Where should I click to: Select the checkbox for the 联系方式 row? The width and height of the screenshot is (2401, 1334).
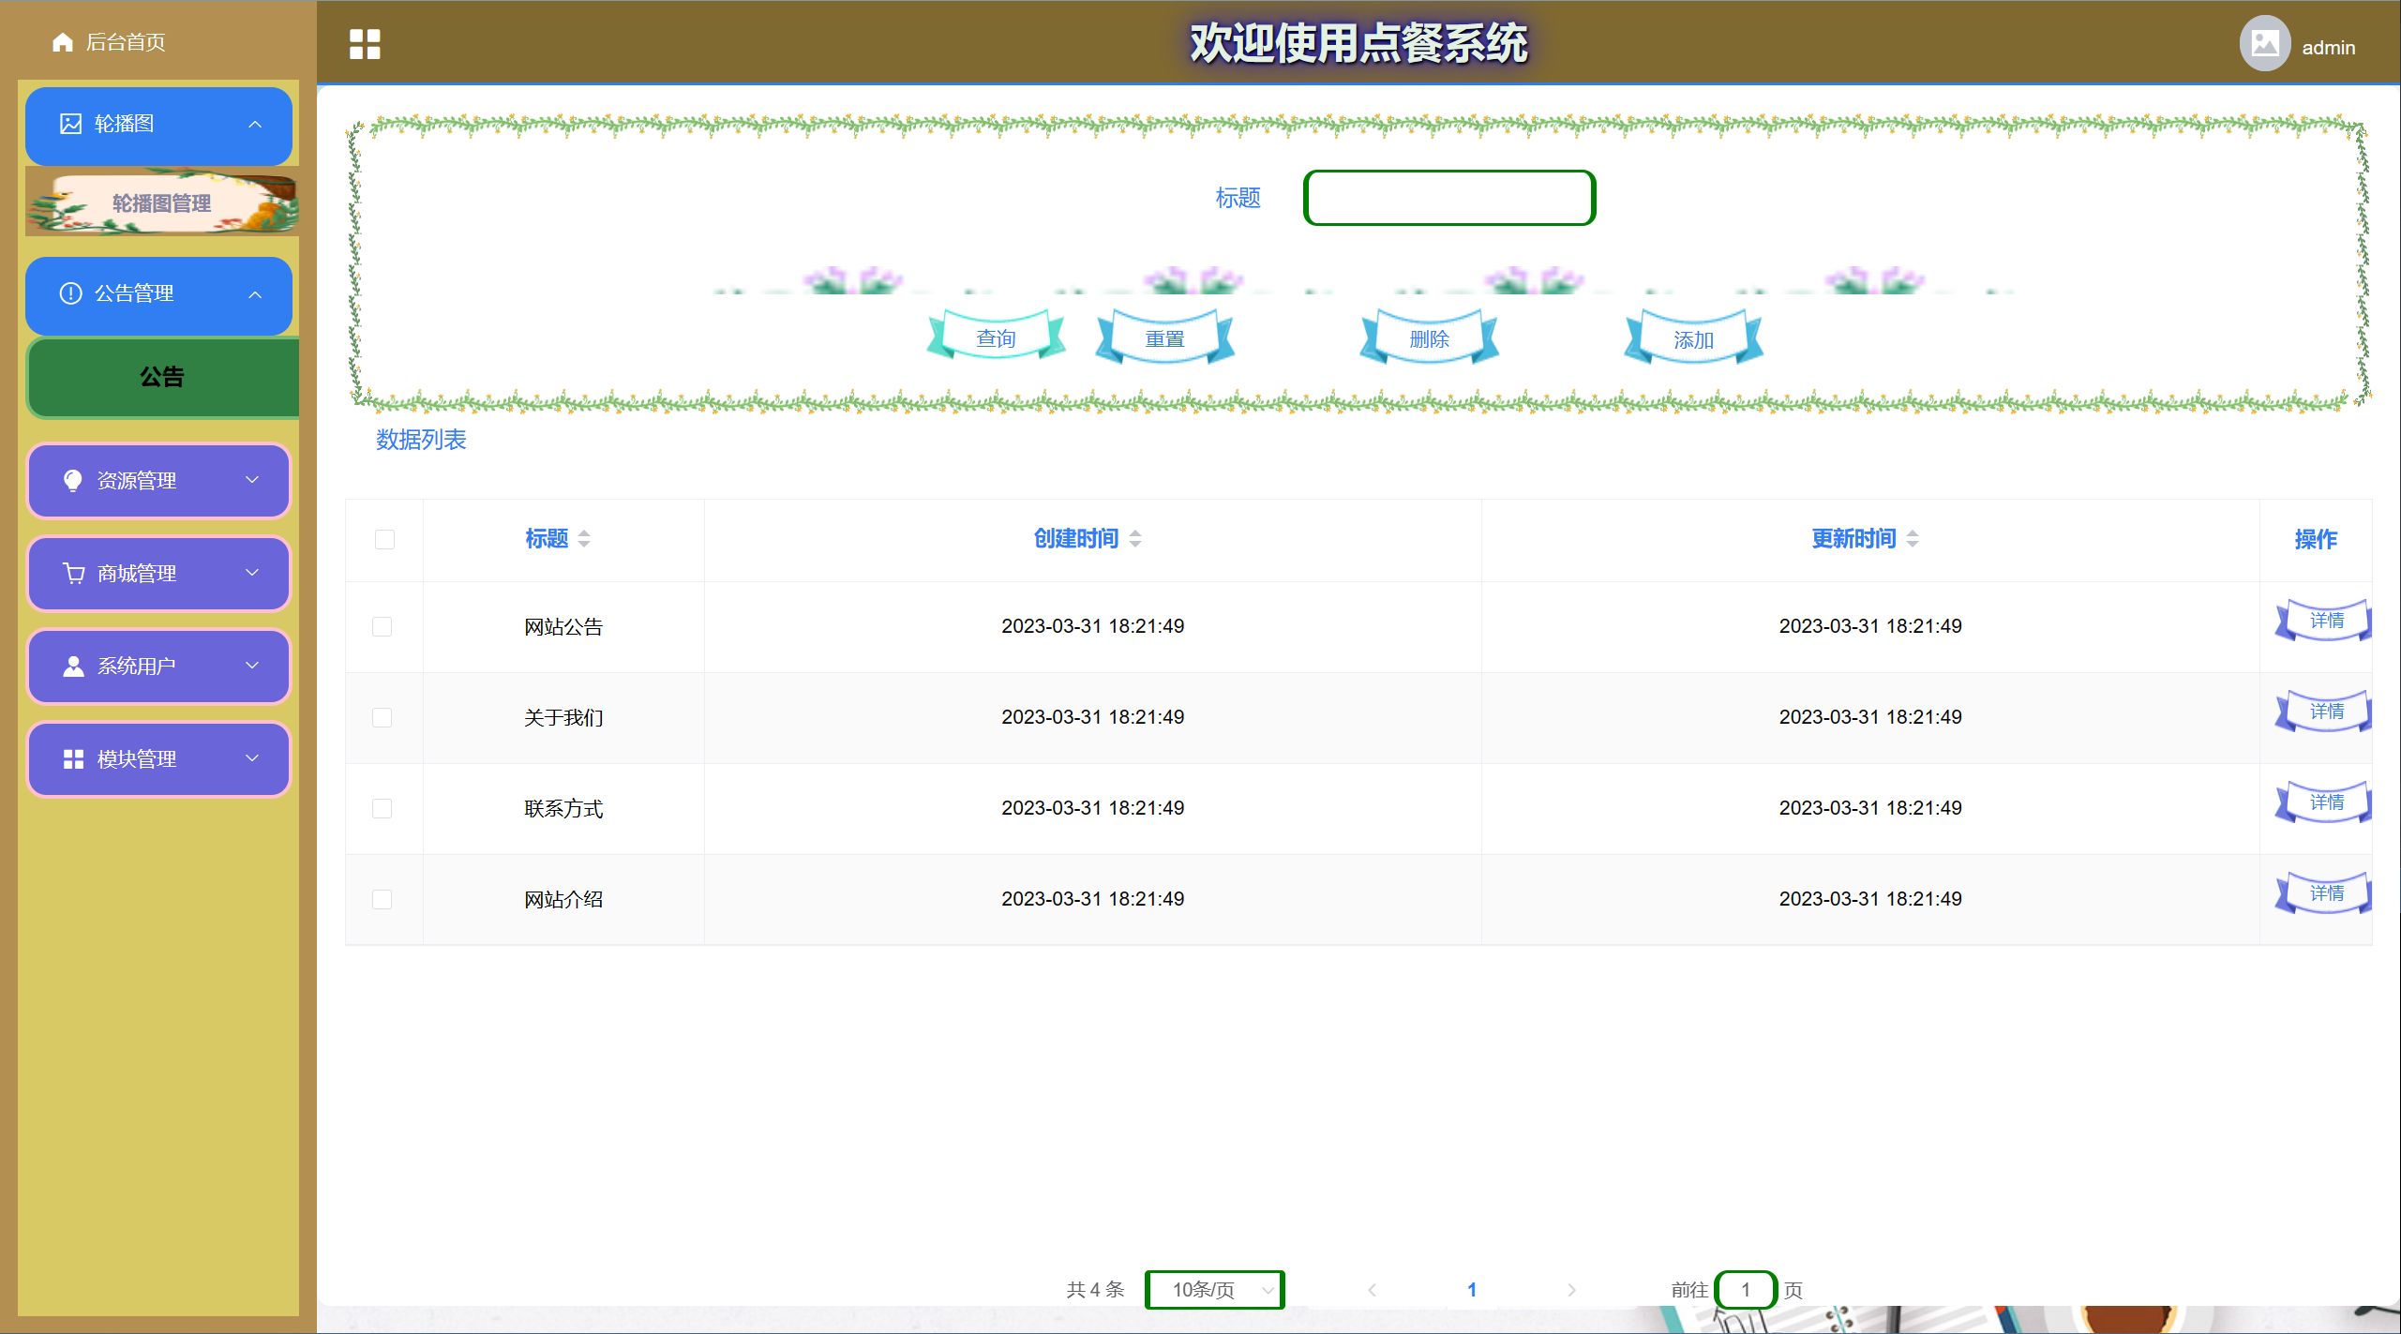(382, 808)
